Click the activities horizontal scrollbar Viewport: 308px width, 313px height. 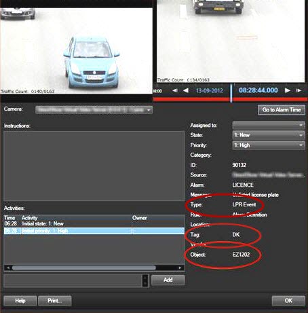tap(94, 268)
